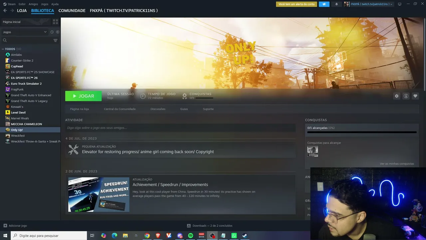Open the Ajuda menu
The image size is (426, 240).
tap(55, 4)
